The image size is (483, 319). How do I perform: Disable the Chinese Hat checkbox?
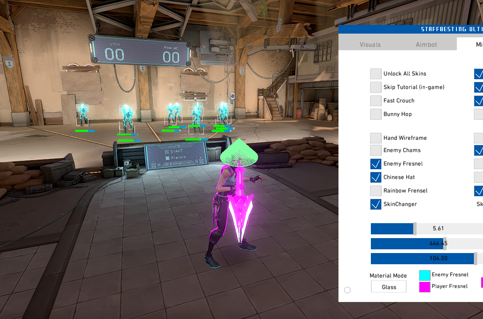point(375,177)
